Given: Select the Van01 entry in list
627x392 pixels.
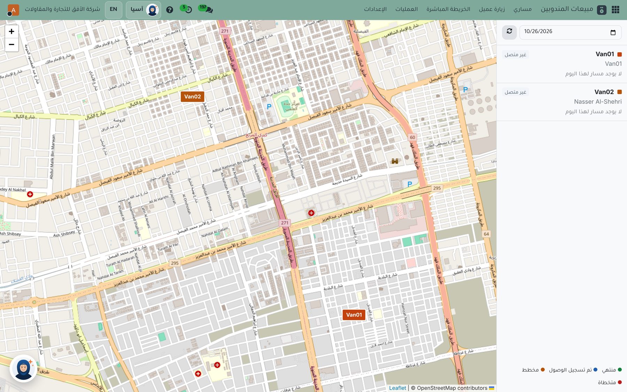Looking at the screenshot, I should [x=562, y=64].
